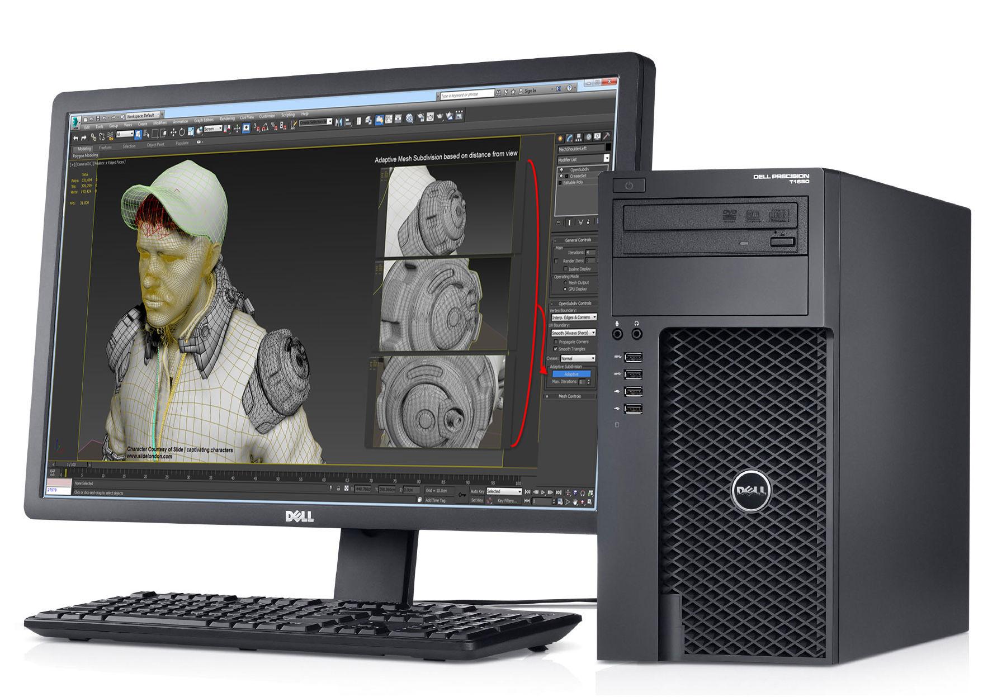Select the Bind to Space Warp tool
Viewport: 997px width, 697px height.
tap(111, 137)
